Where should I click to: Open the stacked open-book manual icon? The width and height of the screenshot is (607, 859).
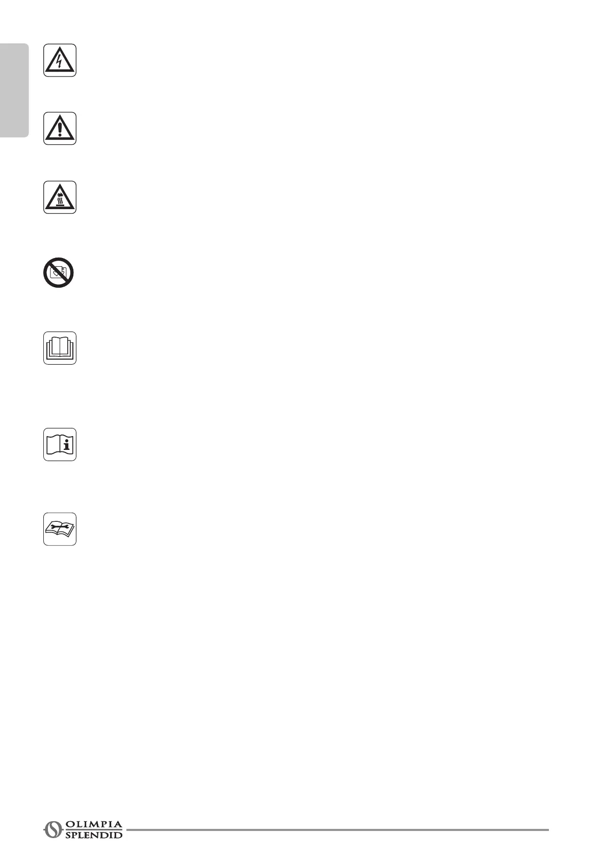click(60, 348)
